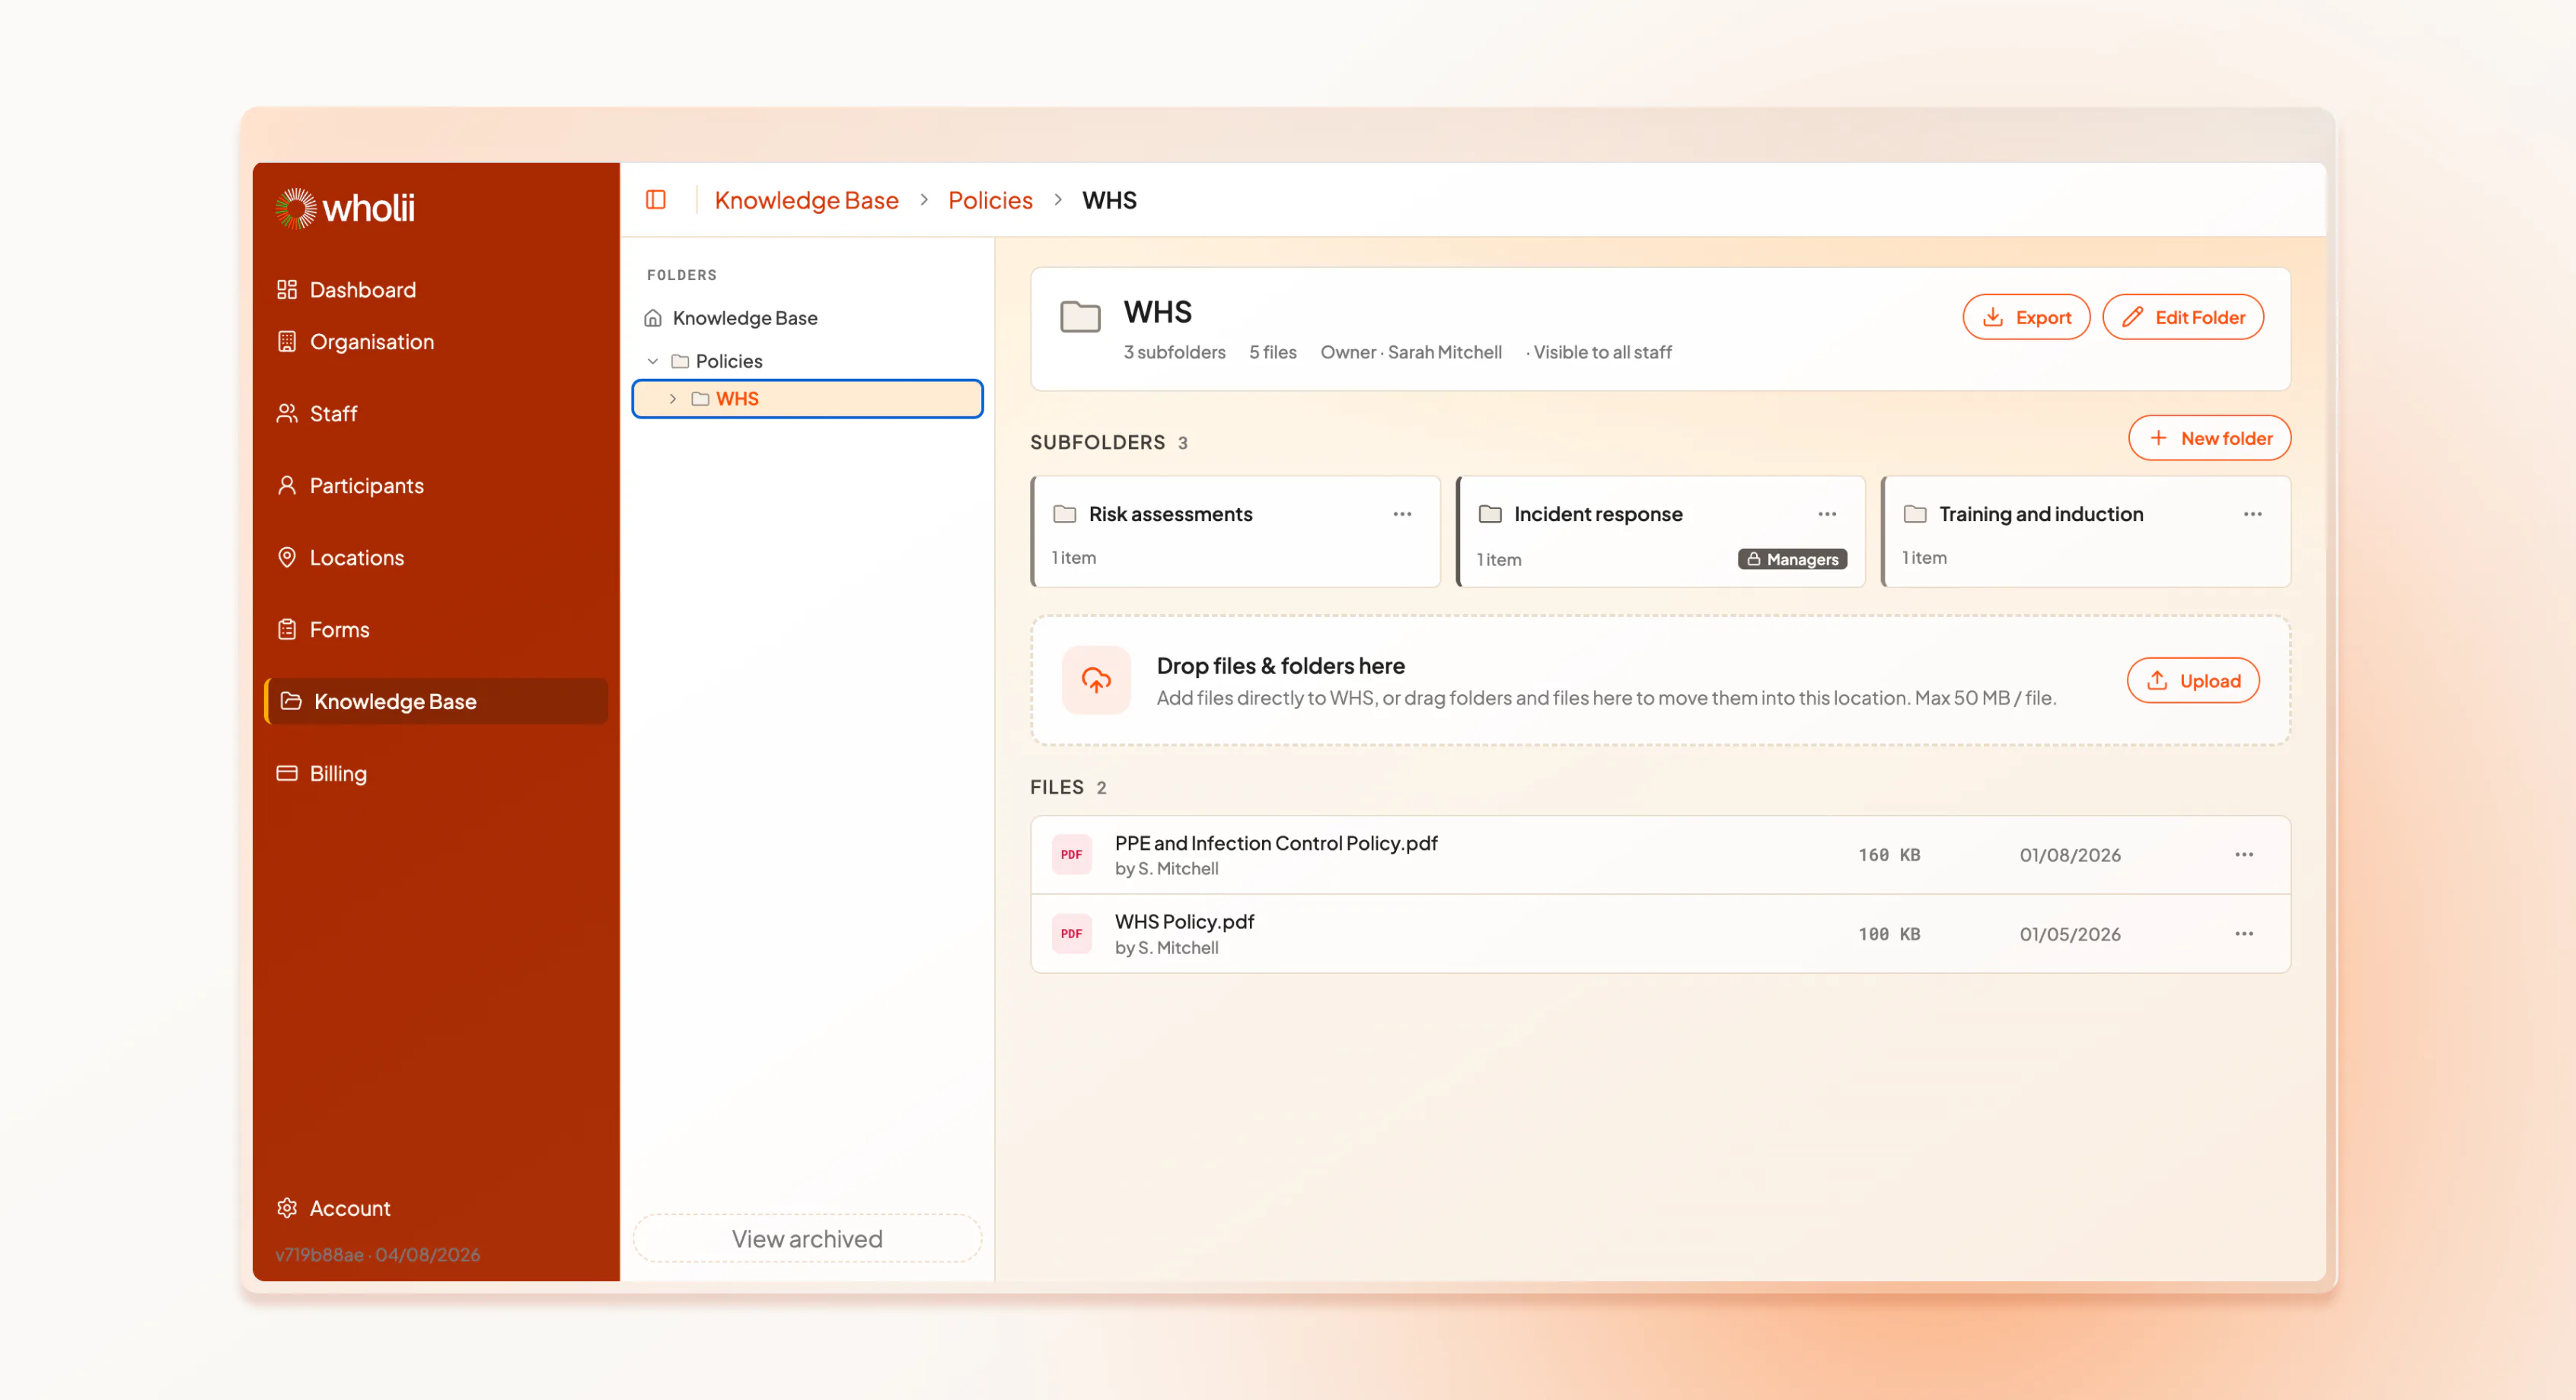Viewport: 2576px width, 1400px height.
Task: Open more options for WHS Policy.pdf
Action: [2244, 934]
